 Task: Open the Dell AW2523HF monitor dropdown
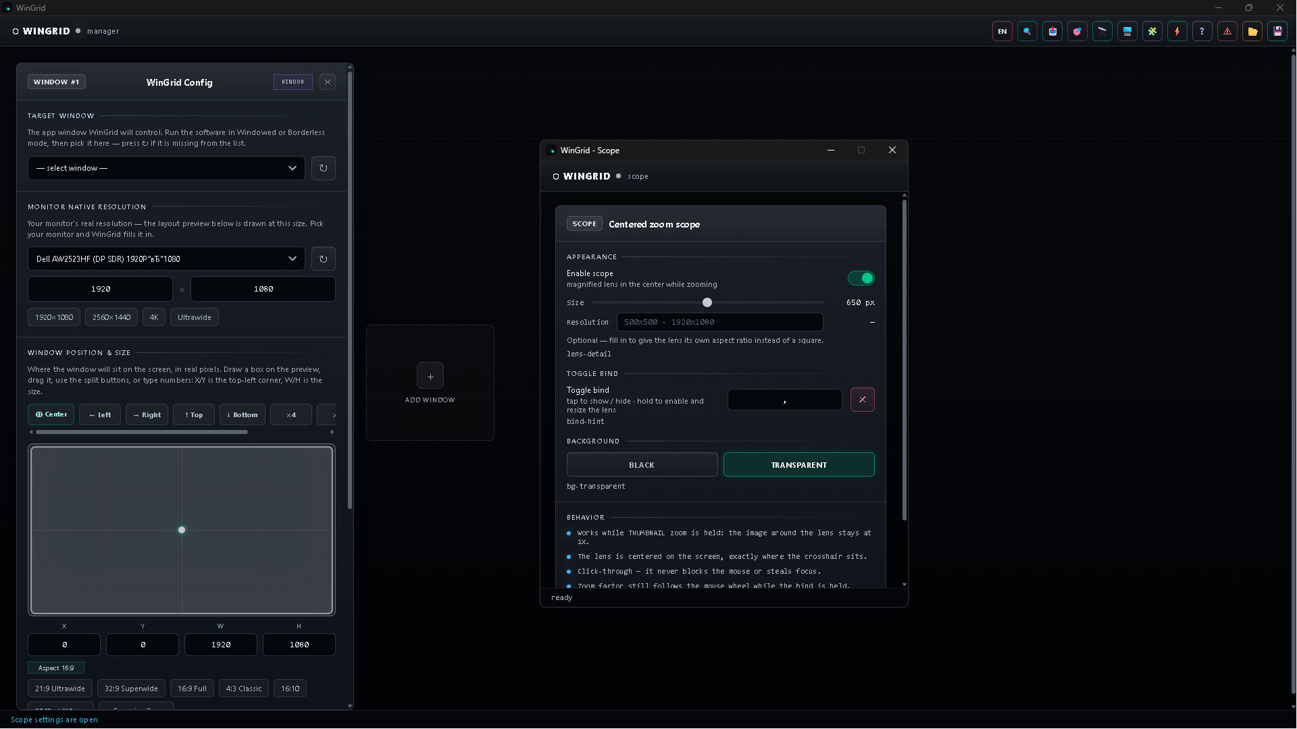pyautogui.click(x=166, y=259)
